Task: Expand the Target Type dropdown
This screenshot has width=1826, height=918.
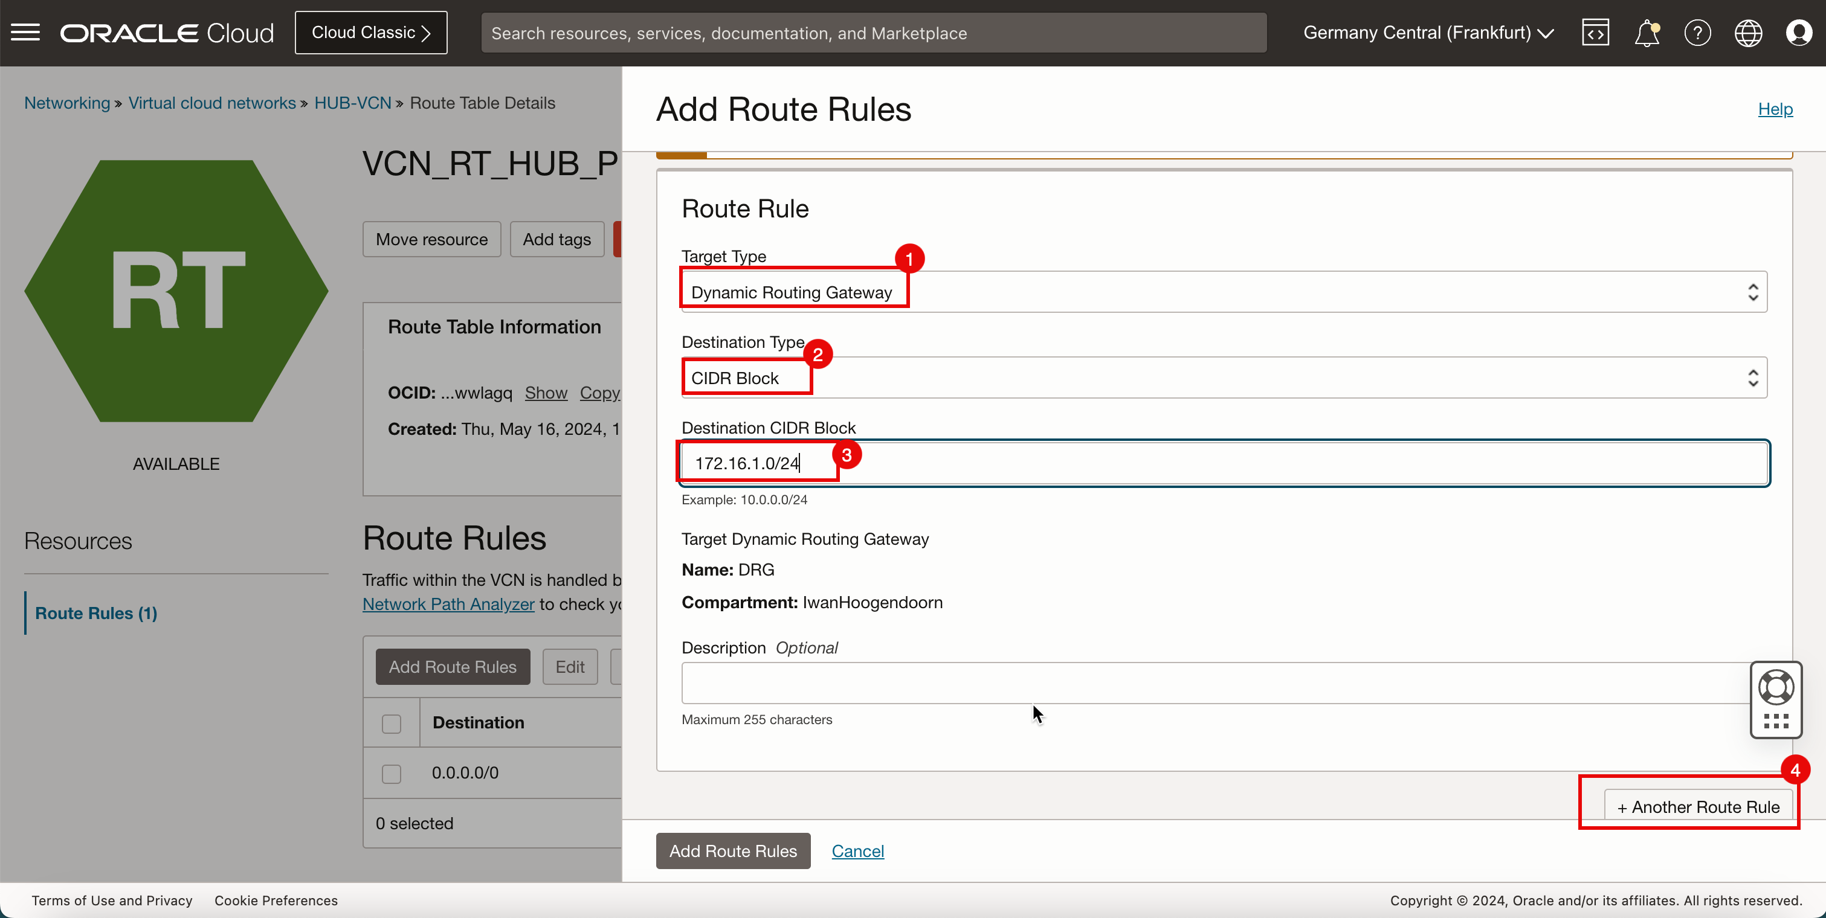Action: [1224, 292]
